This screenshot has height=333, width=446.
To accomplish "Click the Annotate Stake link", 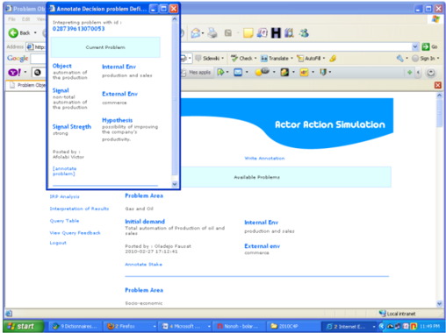I will [x=143, y=265].
